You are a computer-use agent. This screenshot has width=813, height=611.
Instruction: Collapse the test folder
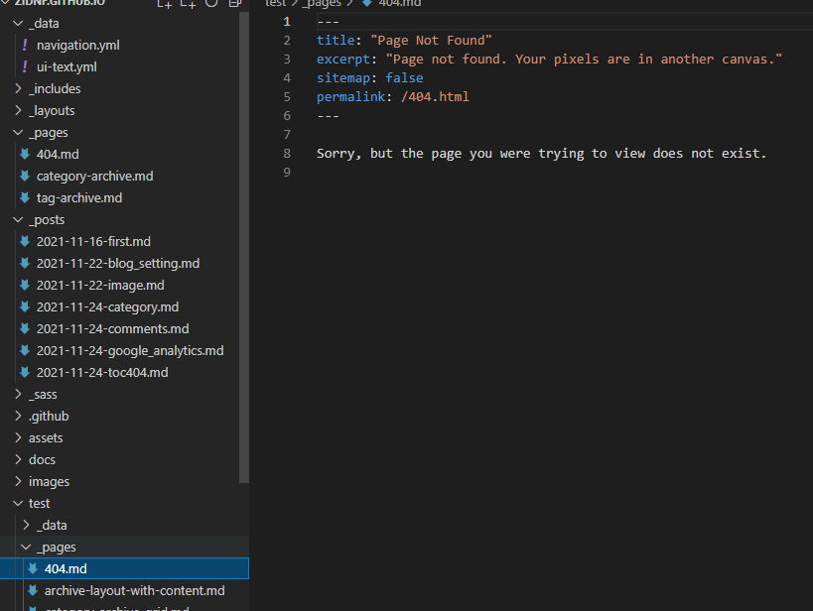click(39, 504)
